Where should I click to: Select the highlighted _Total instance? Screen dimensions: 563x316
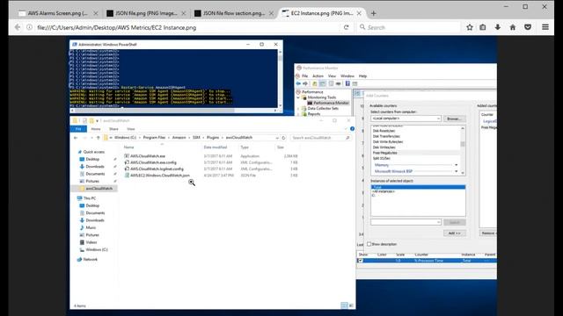click(x=418, y=187)
